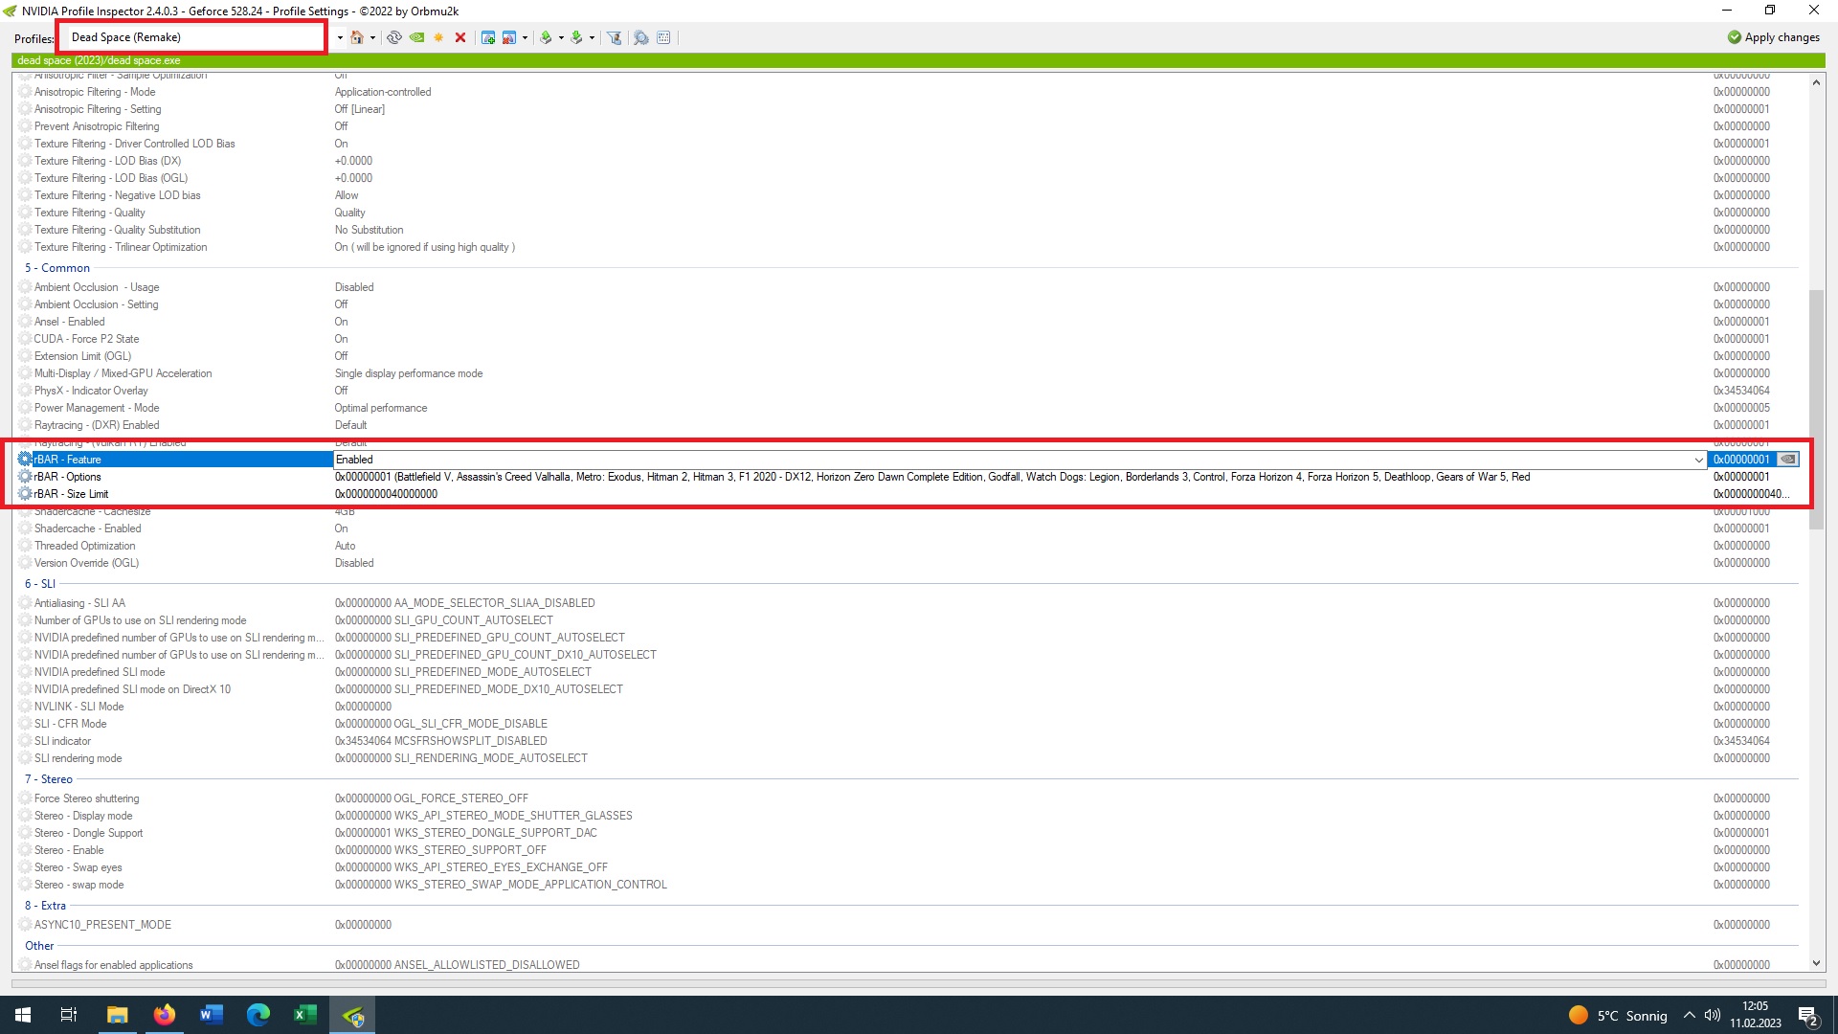Create a new profile with the sun icon
Image resolution: width=1838 pixels, height=1034 pixels.
438,37
